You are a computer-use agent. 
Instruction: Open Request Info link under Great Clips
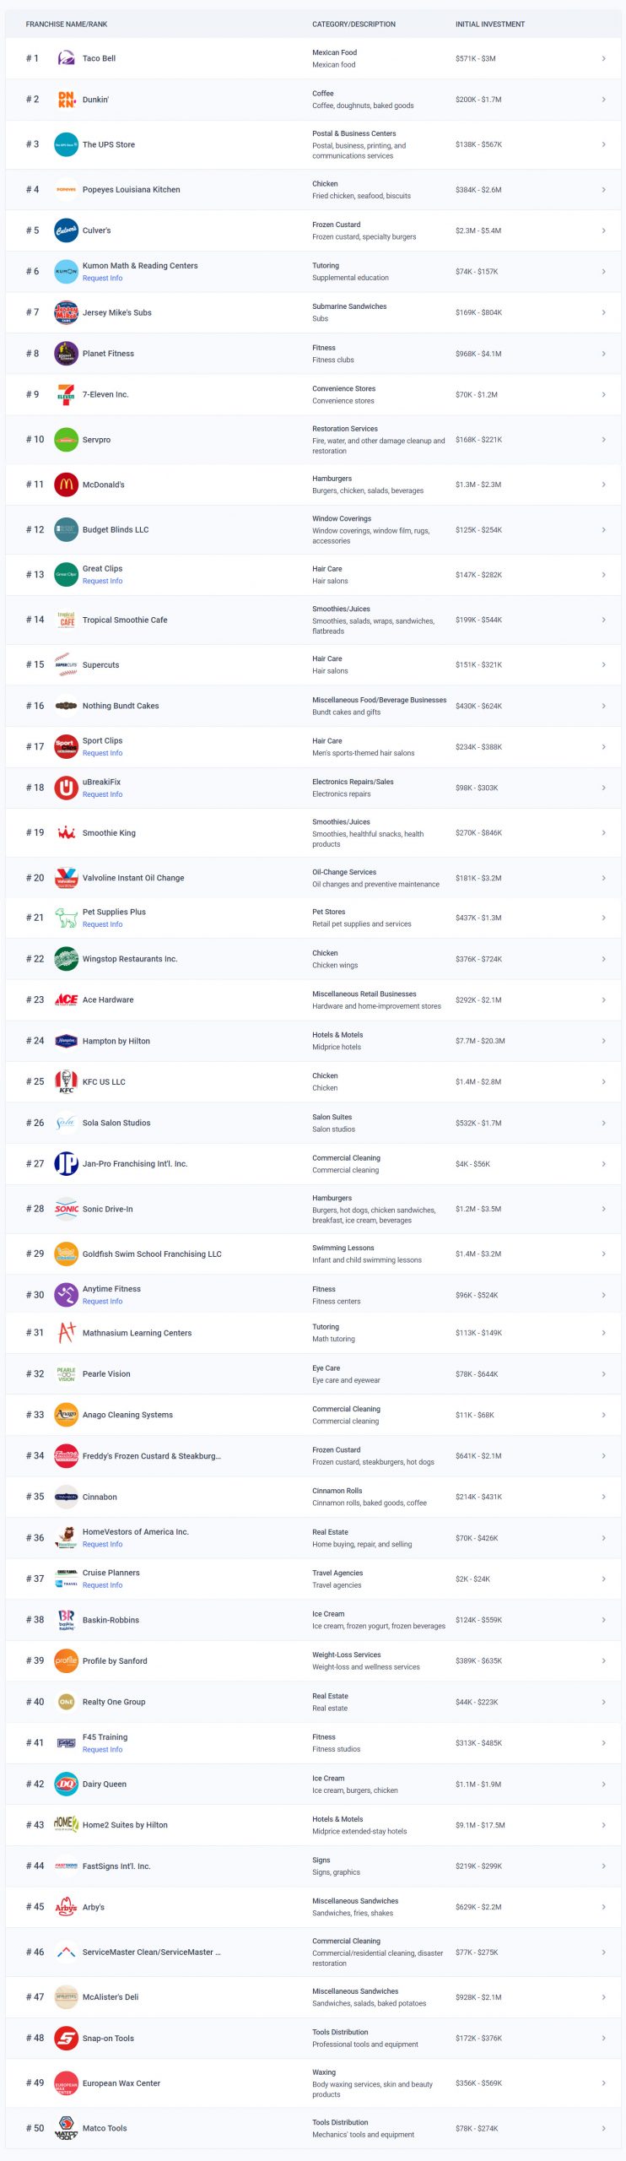click(x=102, y=581)
